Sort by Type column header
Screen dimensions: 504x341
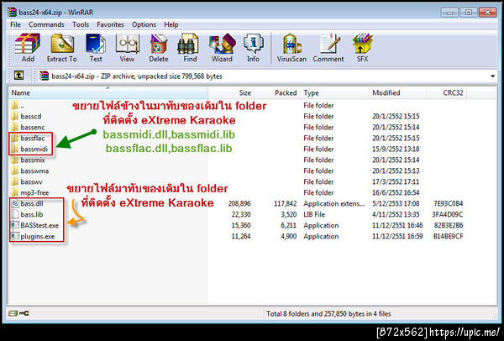[334, 93]
